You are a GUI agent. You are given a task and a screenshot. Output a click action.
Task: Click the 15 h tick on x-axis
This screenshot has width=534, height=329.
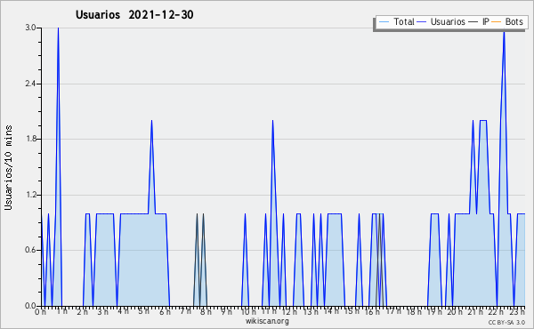tap(352, 311)
